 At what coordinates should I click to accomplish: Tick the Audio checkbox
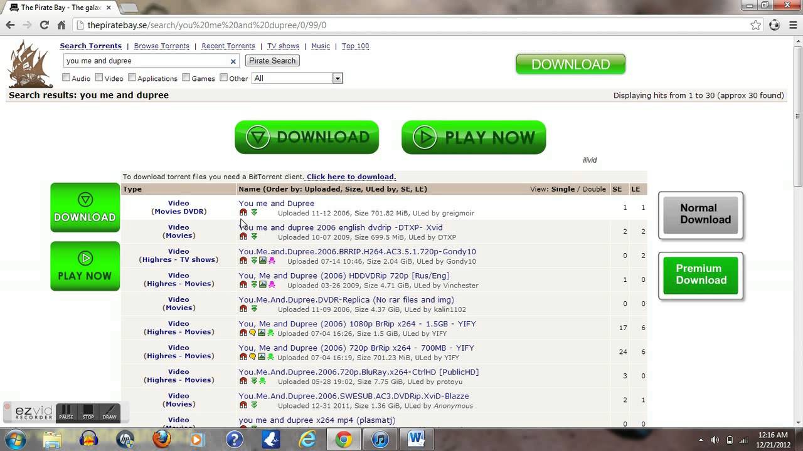(66, 78)
